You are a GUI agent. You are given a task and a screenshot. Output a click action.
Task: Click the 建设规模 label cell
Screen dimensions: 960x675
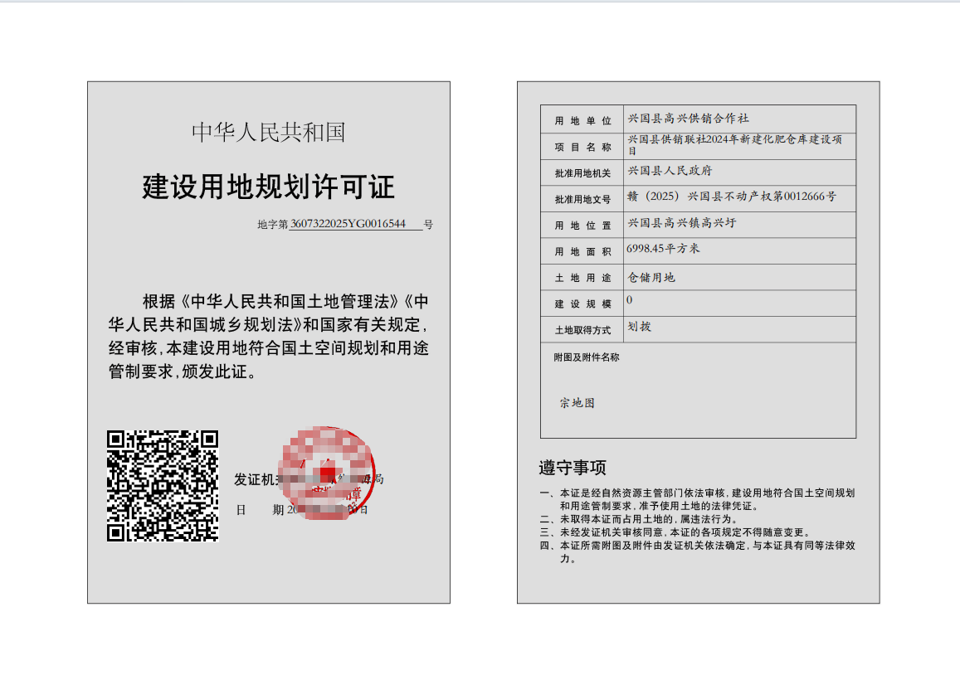(x=582, y=304)
